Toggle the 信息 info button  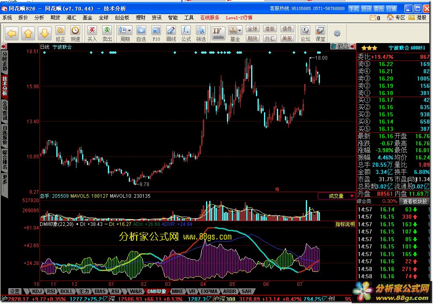(343, 46)
